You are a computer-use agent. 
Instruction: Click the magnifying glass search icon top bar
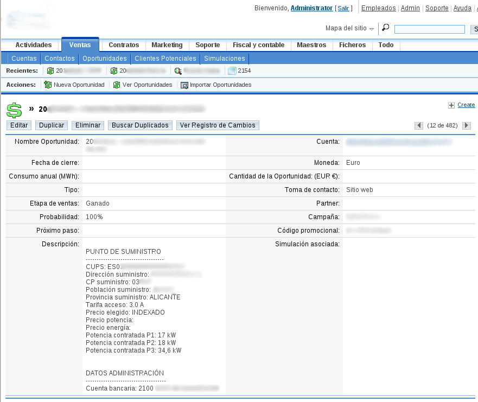click(385, 27)
